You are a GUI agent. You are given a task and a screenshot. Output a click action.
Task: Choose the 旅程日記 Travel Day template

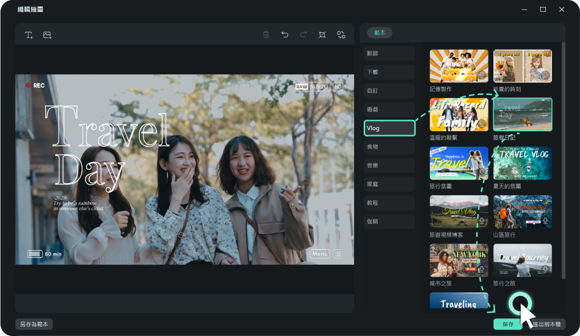click(522, 115)
